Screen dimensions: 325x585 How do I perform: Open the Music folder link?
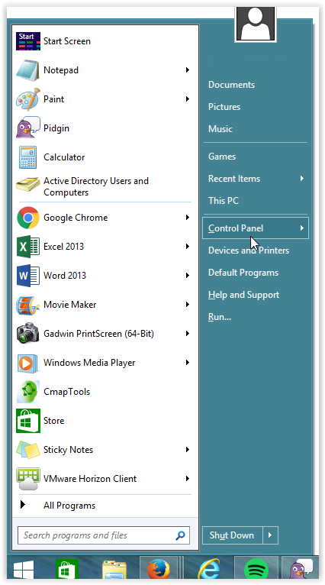tap(220, 129)
